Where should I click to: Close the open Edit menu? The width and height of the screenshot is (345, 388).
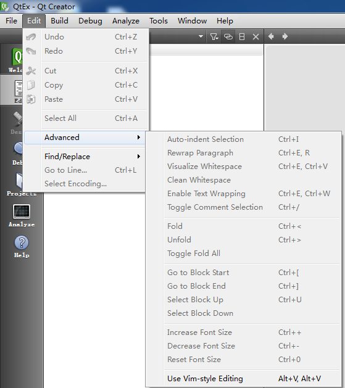34,21
